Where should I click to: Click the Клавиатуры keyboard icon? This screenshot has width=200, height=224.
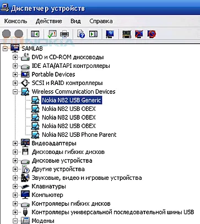coord(25,186)
